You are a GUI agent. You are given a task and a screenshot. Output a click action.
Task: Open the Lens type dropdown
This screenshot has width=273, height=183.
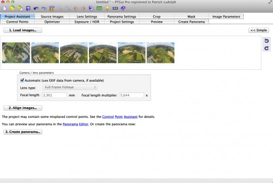tap(70, 87)
